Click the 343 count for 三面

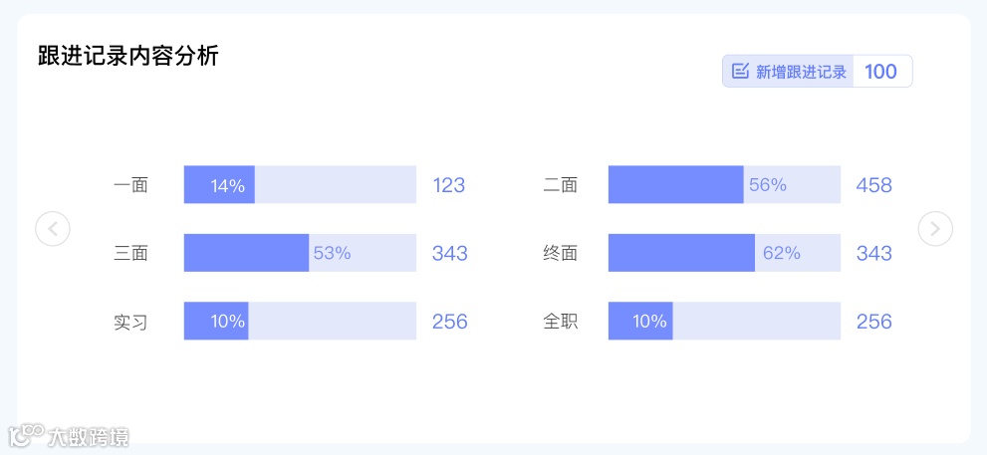click(x=449, y=253)
